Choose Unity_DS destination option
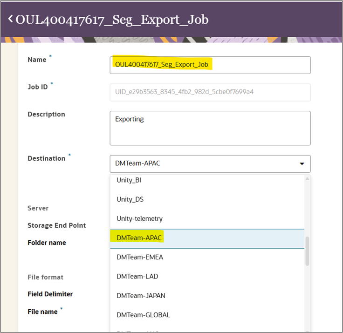343x333 pixels. 130,199
